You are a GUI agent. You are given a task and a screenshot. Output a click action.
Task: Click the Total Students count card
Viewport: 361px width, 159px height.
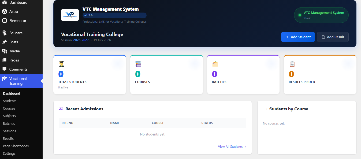pos(90,75)
